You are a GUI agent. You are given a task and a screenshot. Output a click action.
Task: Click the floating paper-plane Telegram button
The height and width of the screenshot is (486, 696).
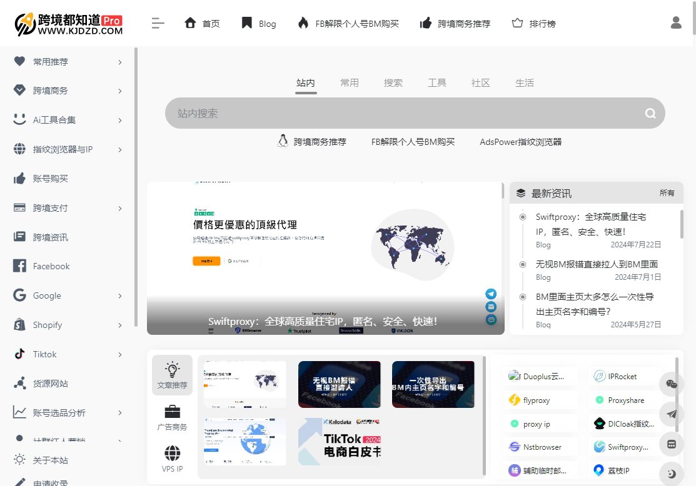pyautogui.click(x=672, y=414)
